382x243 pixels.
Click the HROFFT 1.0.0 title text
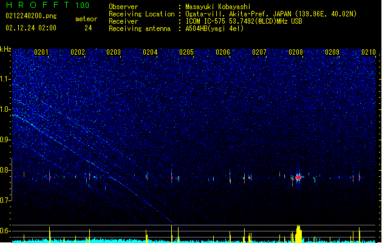click(47, 5)
